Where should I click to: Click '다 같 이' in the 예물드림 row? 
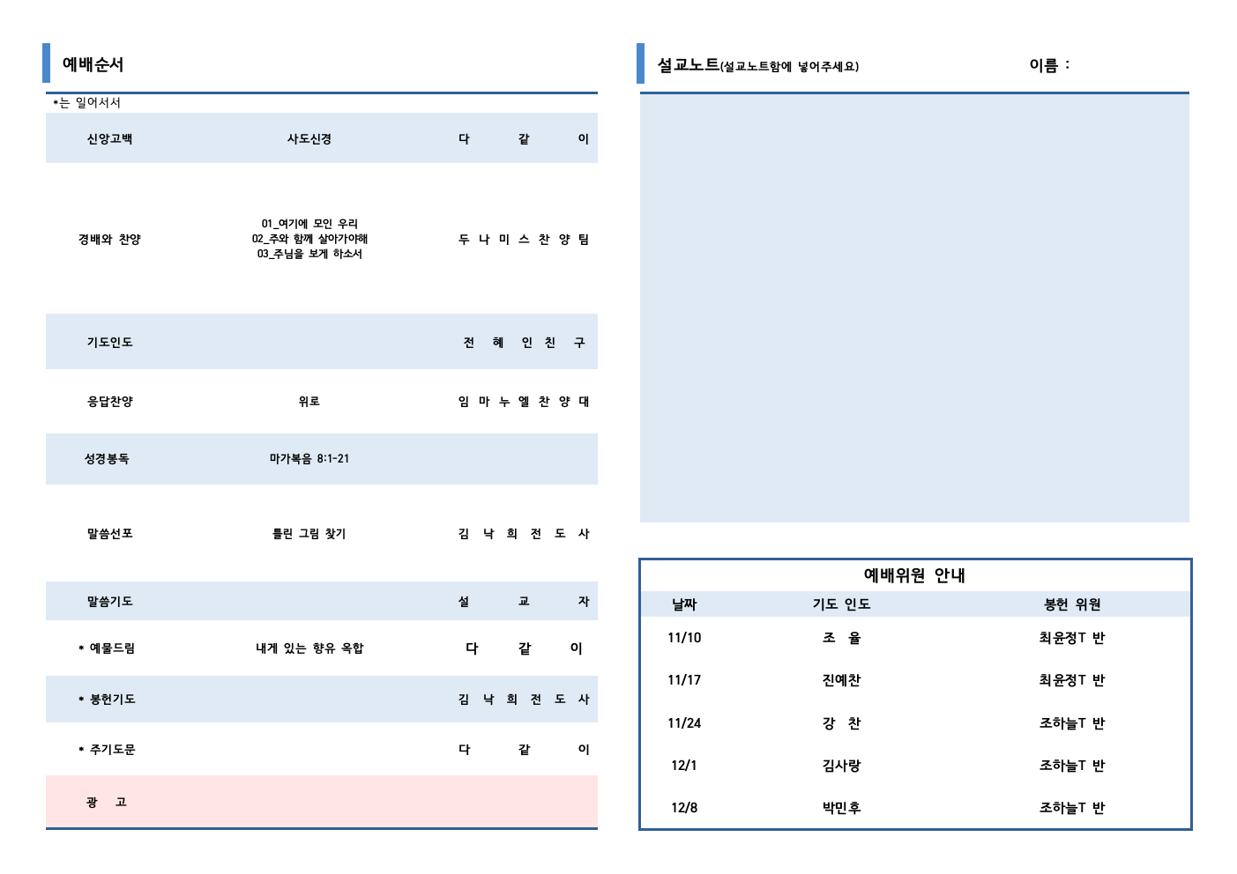pyautogui.click(x=524, y=648)
